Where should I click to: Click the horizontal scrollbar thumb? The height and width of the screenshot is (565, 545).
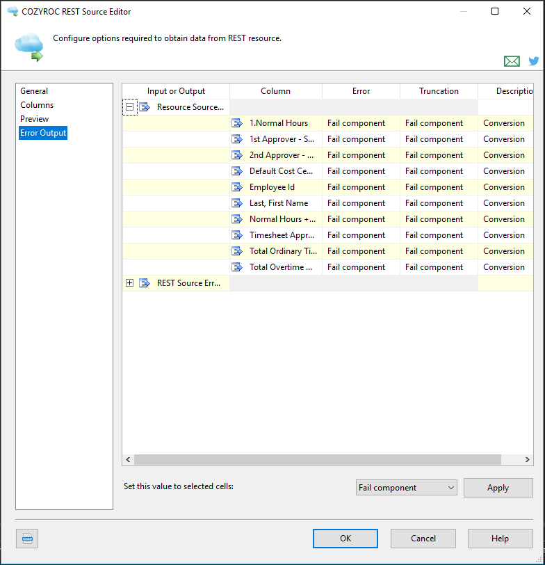tap(318, 459)
